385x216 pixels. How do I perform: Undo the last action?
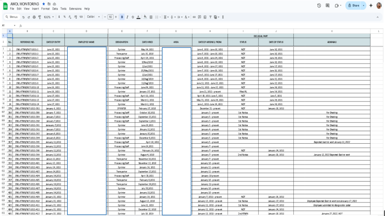tap(23, 17)
